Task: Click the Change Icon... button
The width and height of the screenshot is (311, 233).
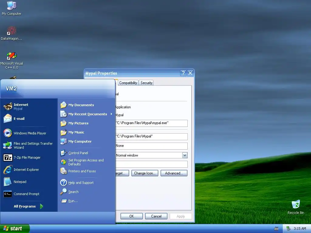Action: coord(145,173)
